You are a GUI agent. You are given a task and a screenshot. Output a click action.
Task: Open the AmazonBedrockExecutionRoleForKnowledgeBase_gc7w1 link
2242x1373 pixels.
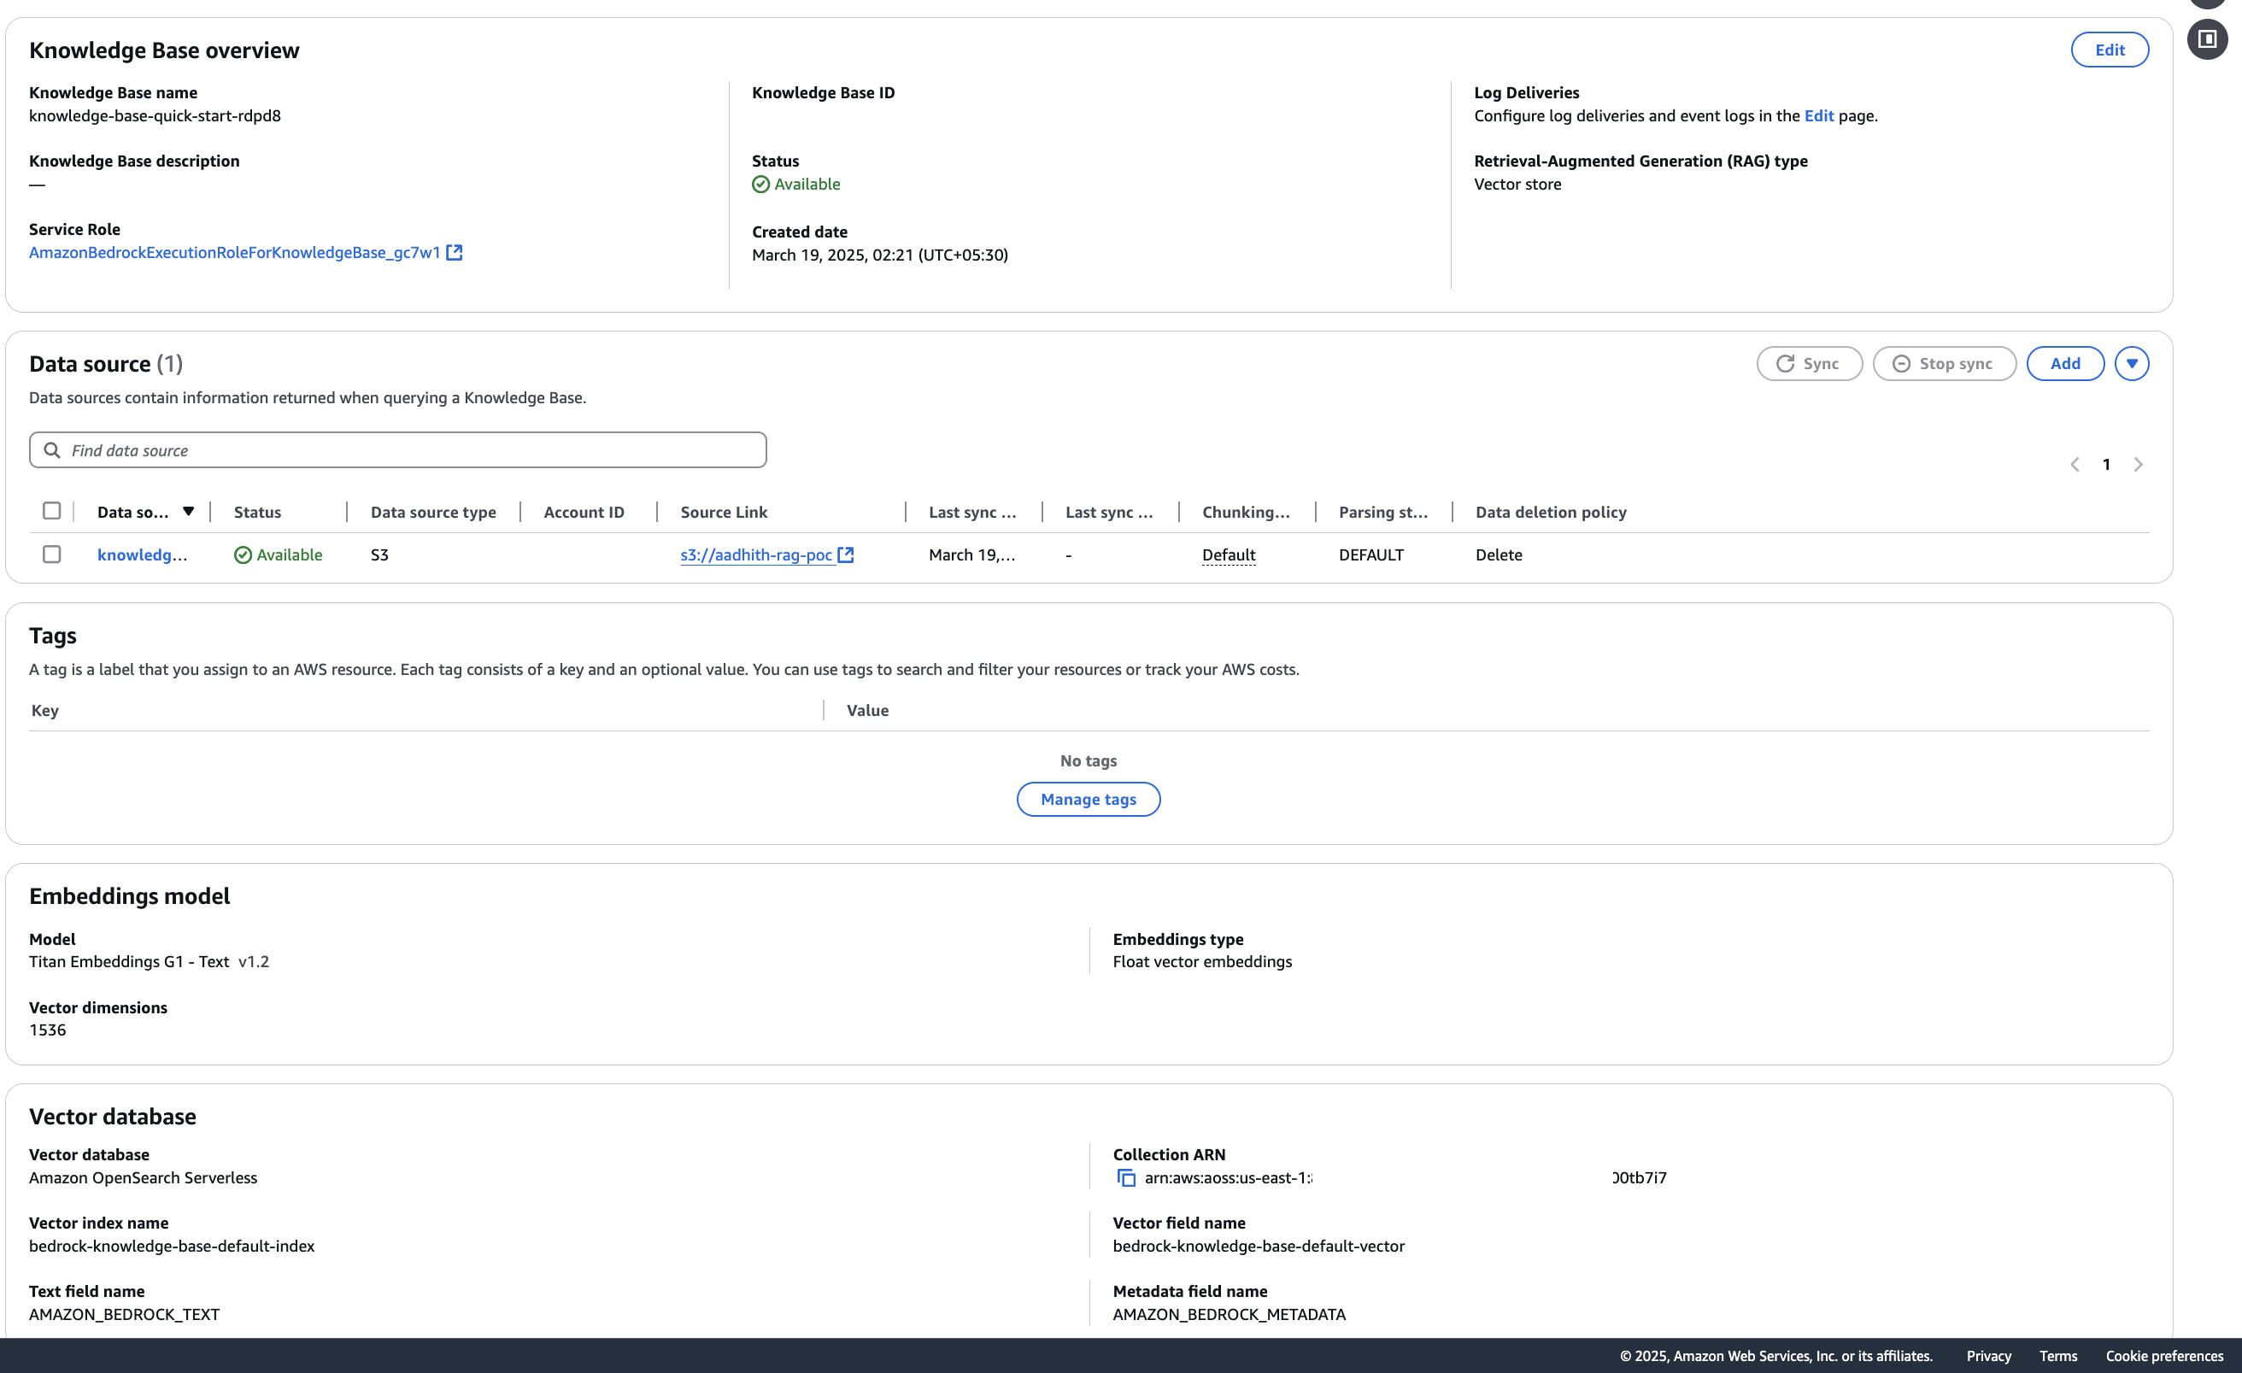(235, 253)
